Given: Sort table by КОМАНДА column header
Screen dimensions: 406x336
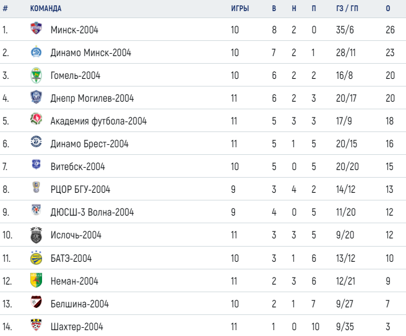Looking at the screenshot, I should (x=46, y=9).
